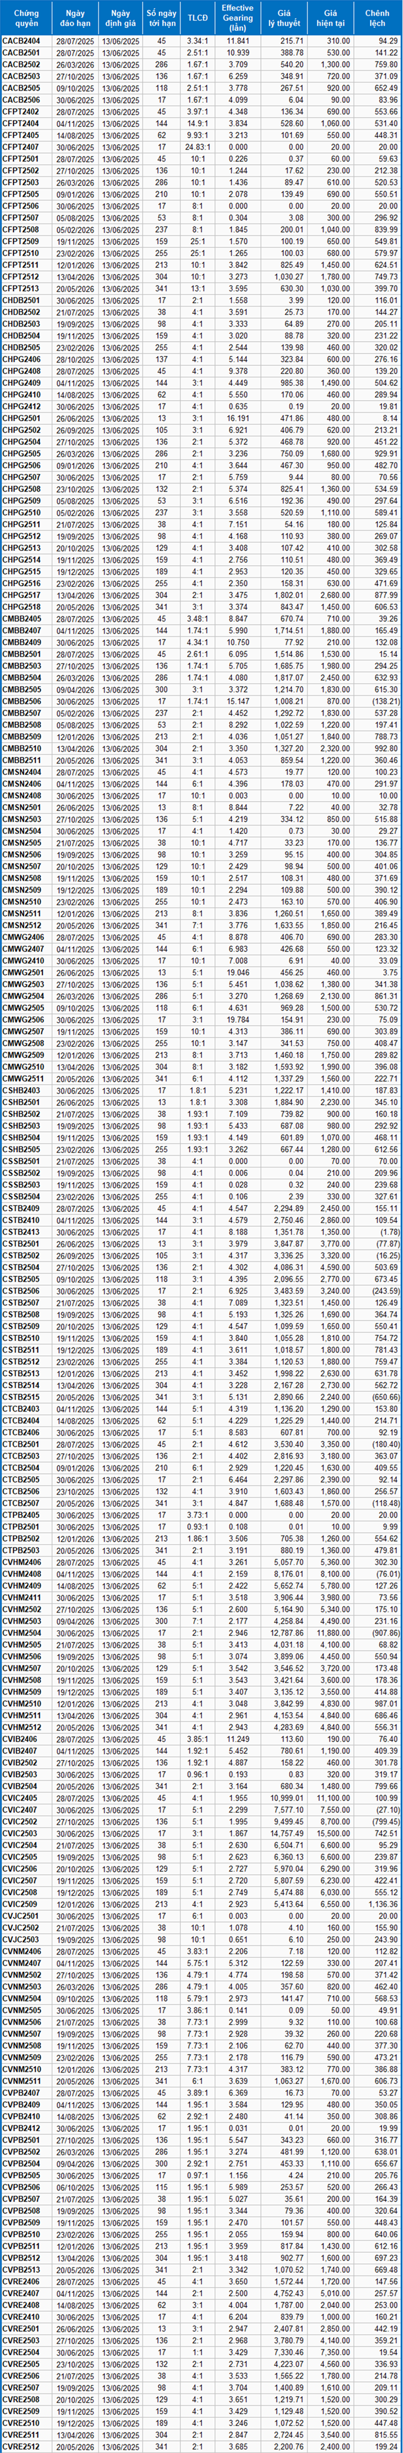This screenshot has width=403, height=2453.
Task: Click the 199.24 difference for CVRE2512
Action: pyautogui.click(x=385, y=2447)
